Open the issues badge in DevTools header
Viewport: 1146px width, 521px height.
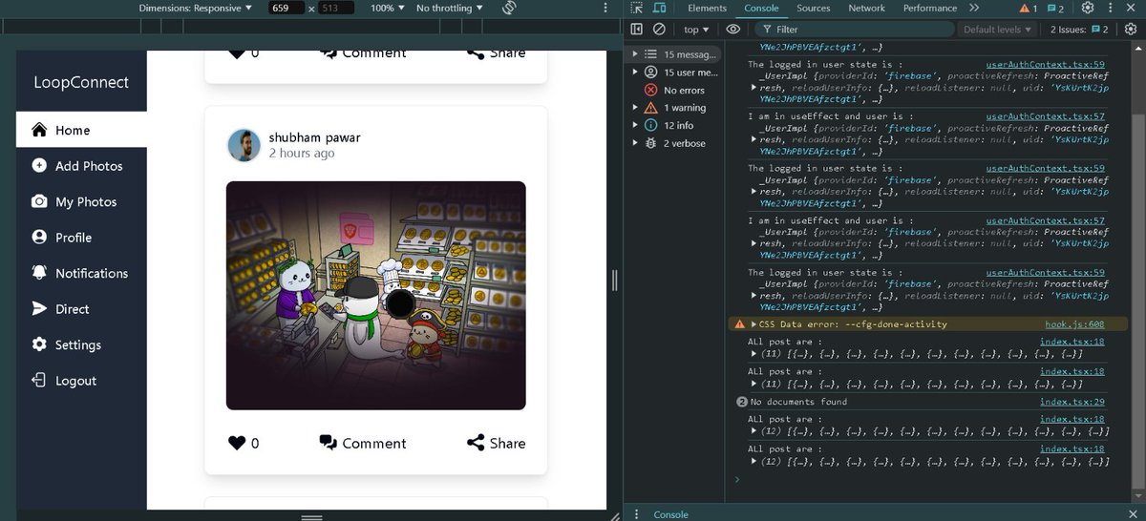(x=1055, y=8)
